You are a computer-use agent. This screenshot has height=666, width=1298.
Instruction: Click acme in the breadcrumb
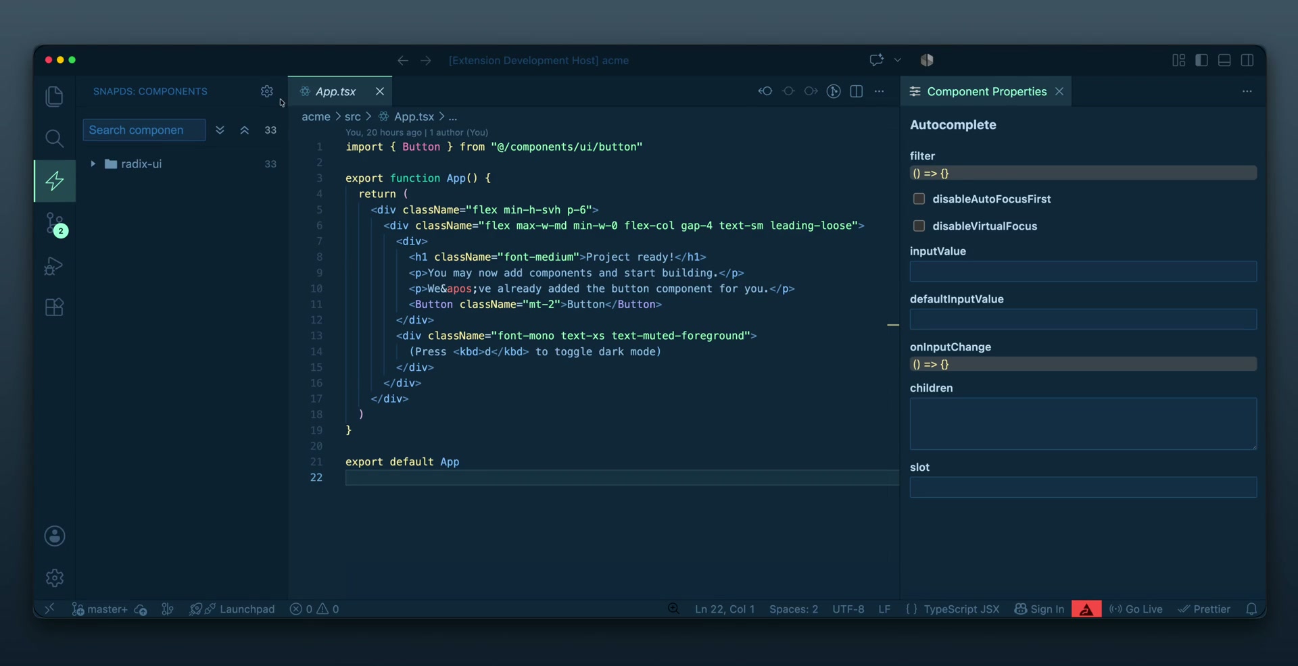coord(316,116)
